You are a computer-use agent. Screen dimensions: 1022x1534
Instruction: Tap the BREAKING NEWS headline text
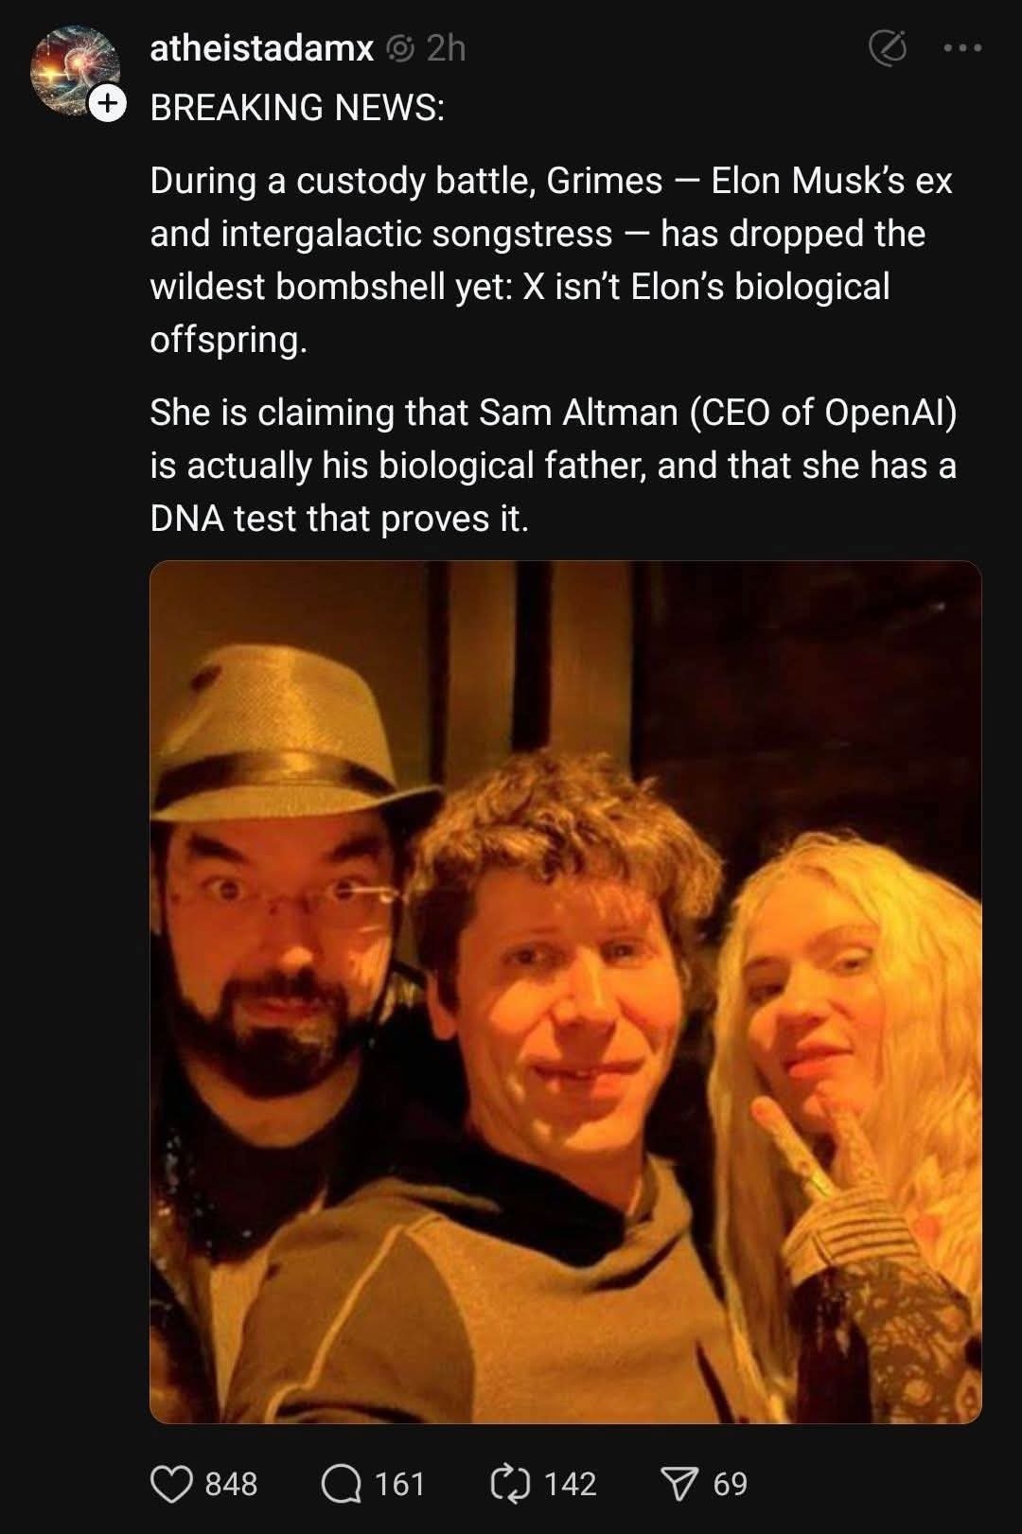(x=297, y=107)
